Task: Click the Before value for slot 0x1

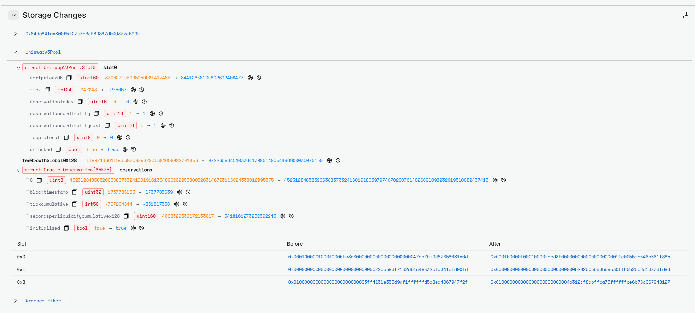Action: (x=378, y=269)
